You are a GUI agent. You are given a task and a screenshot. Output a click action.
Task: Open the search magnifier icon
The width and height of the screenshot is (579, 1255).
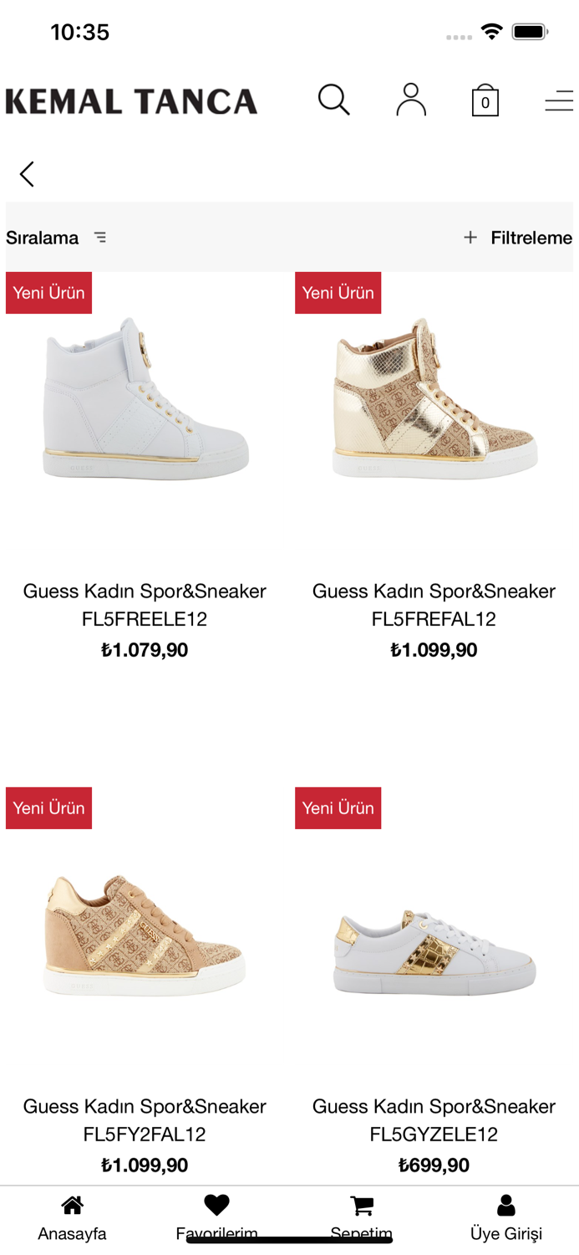tap(333, 100)
